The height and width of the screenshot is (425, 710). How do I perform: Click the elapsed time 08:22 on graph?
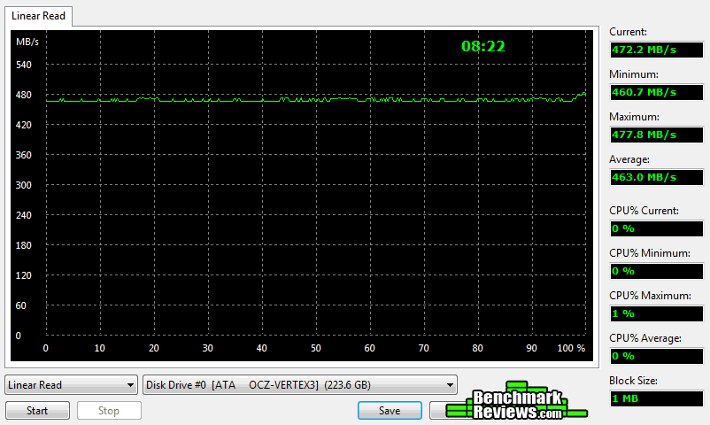(x=483, y=46)
